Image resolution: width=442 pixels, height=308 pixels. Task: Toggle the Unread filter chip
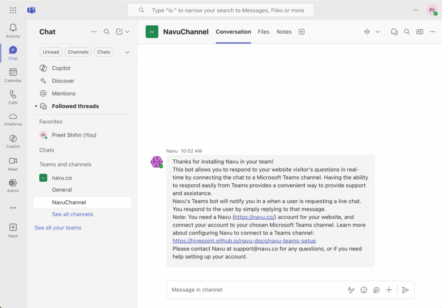coord(51,52)
